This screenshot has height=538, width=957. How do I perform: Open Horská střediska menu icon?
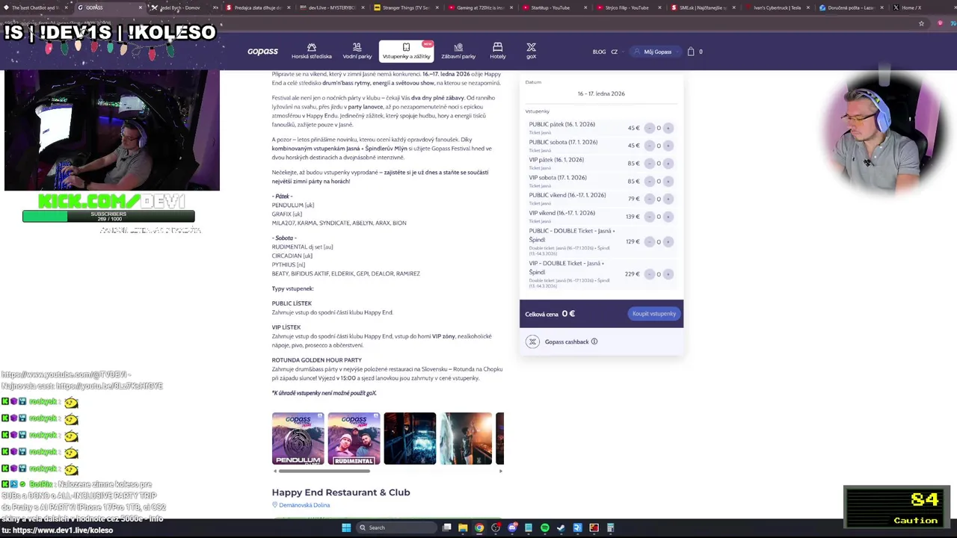(x=312, y=47)
